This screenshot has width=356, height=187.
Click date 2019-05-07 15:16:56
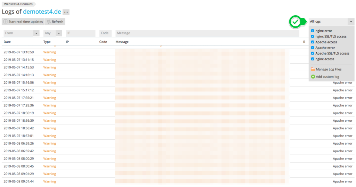[x=19, y=83]
